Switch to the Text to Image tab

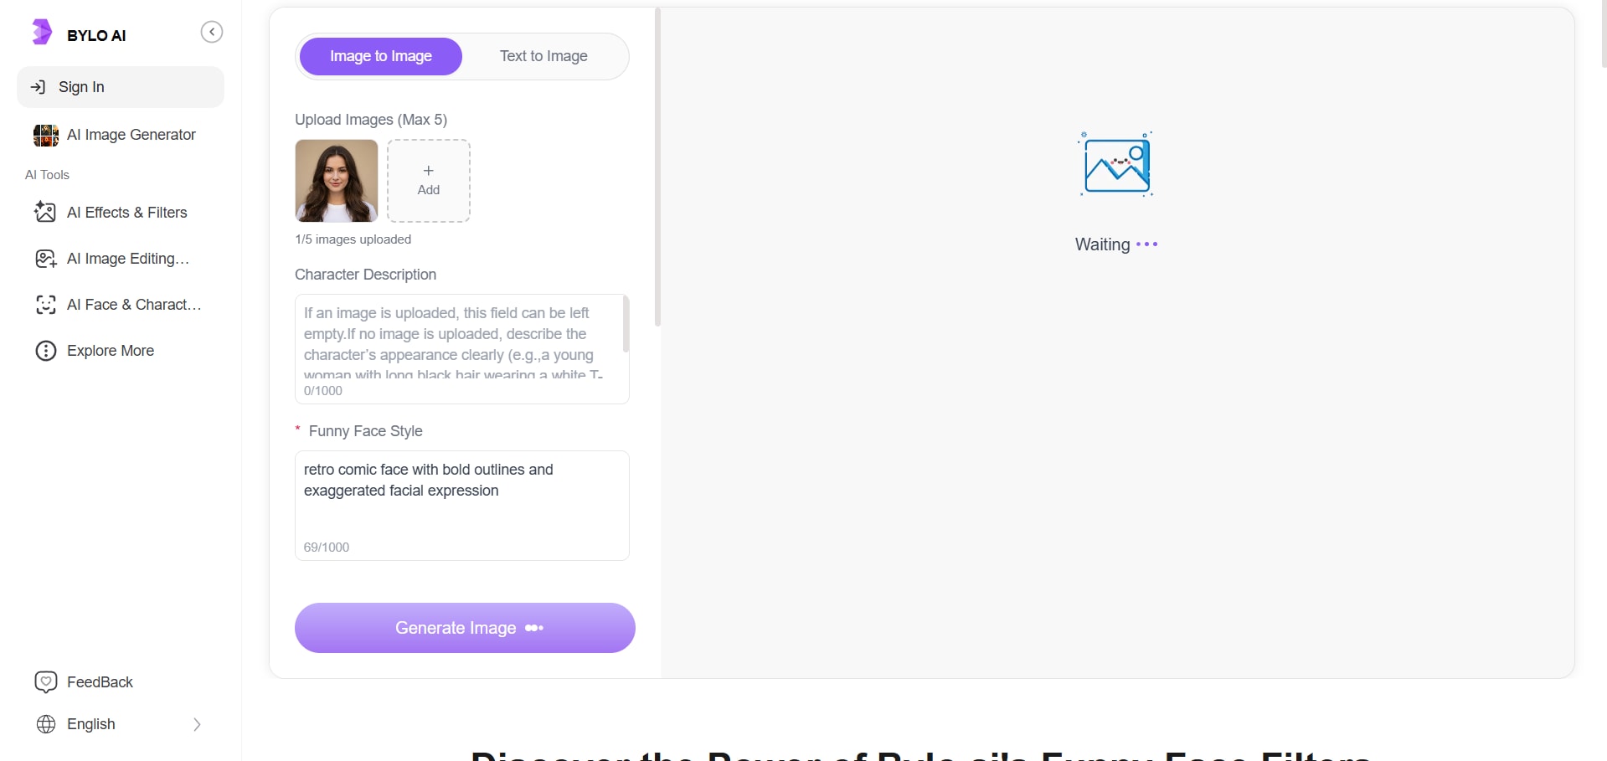tap(543, 56)
